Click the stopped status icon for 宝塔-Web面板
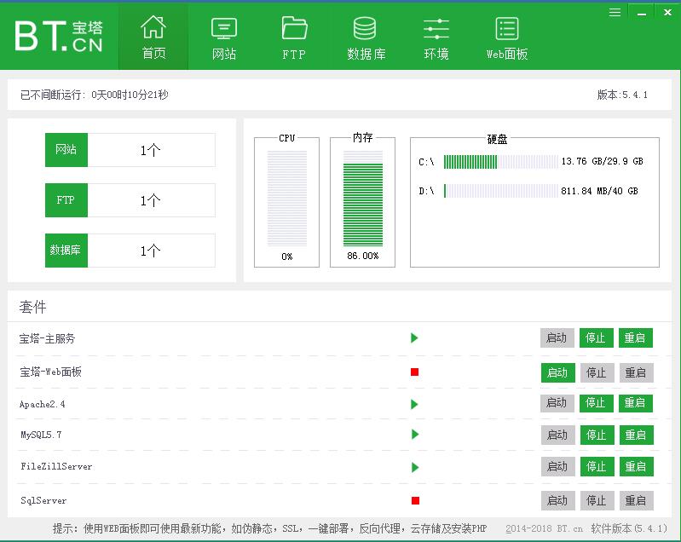The height and width of the screenshot is (542, 681). point(415,372)
